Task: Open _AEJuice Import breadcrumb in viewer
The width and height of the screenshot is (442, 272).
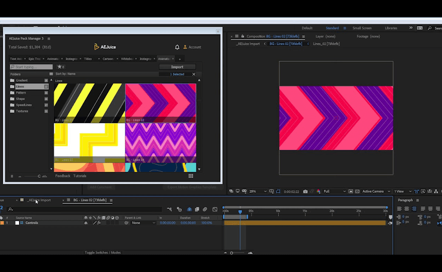Action: pos(248,44)
